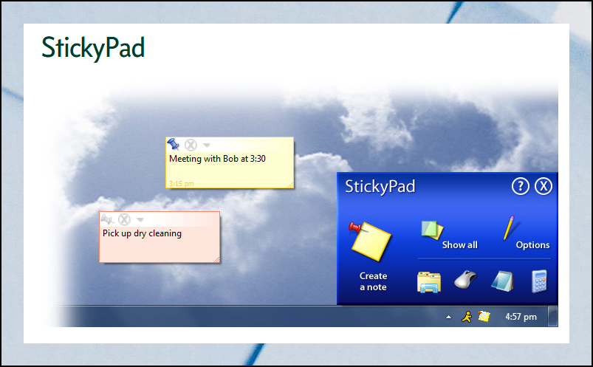Image resolution: width=593 pixels, height=367 pixels.
Task: Open the Options label
Action: tap(533, 245)
